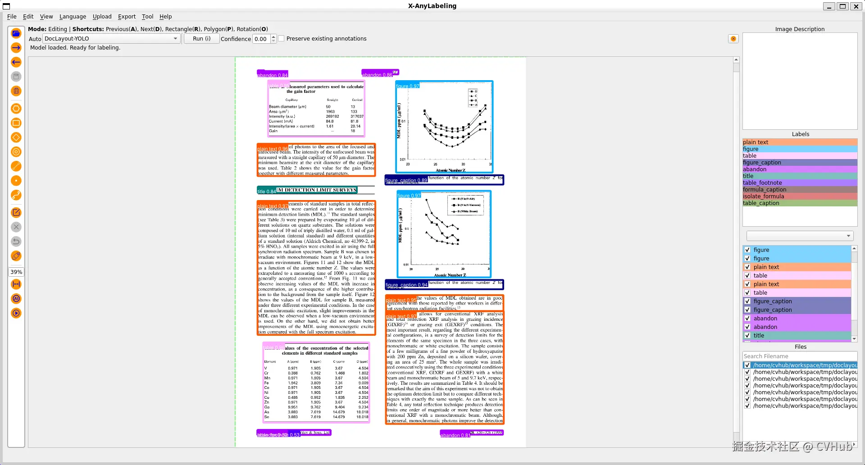Viewport: 865px width, 465px height.
Task: Click the shapes list scroll-down arrow
Action: point(854,339)
